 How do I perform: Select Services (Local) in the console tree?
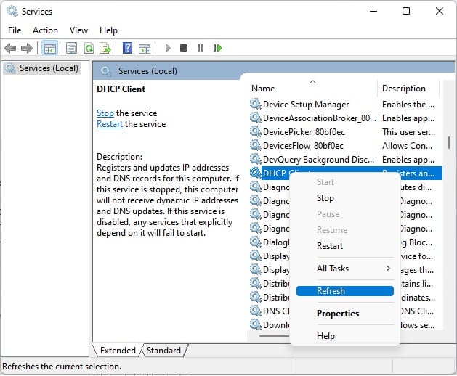click(x=48, y=68)
